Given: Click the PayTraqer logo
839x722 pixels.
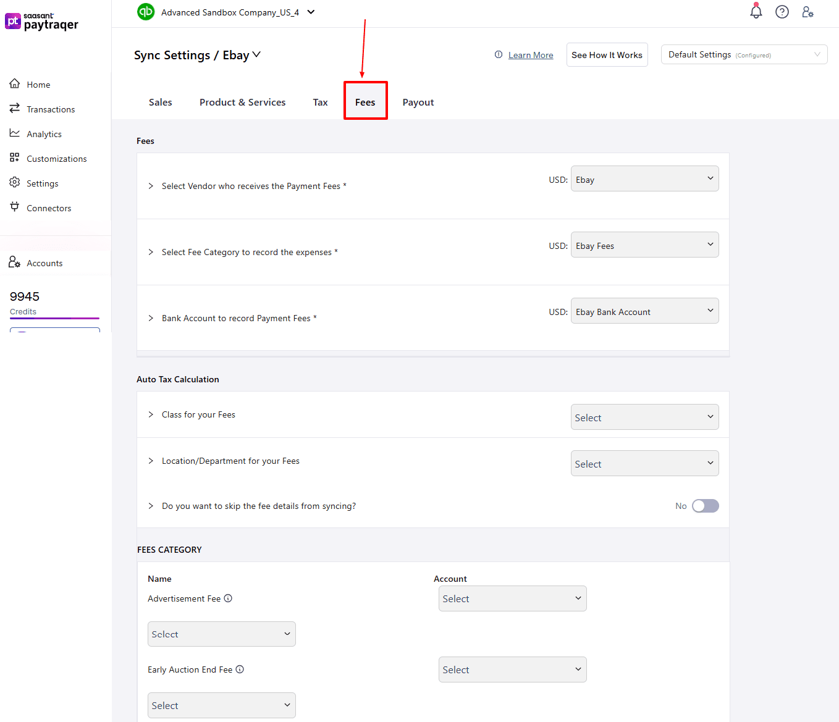Looking at the screenshot, I should click(x=42, y=22).
